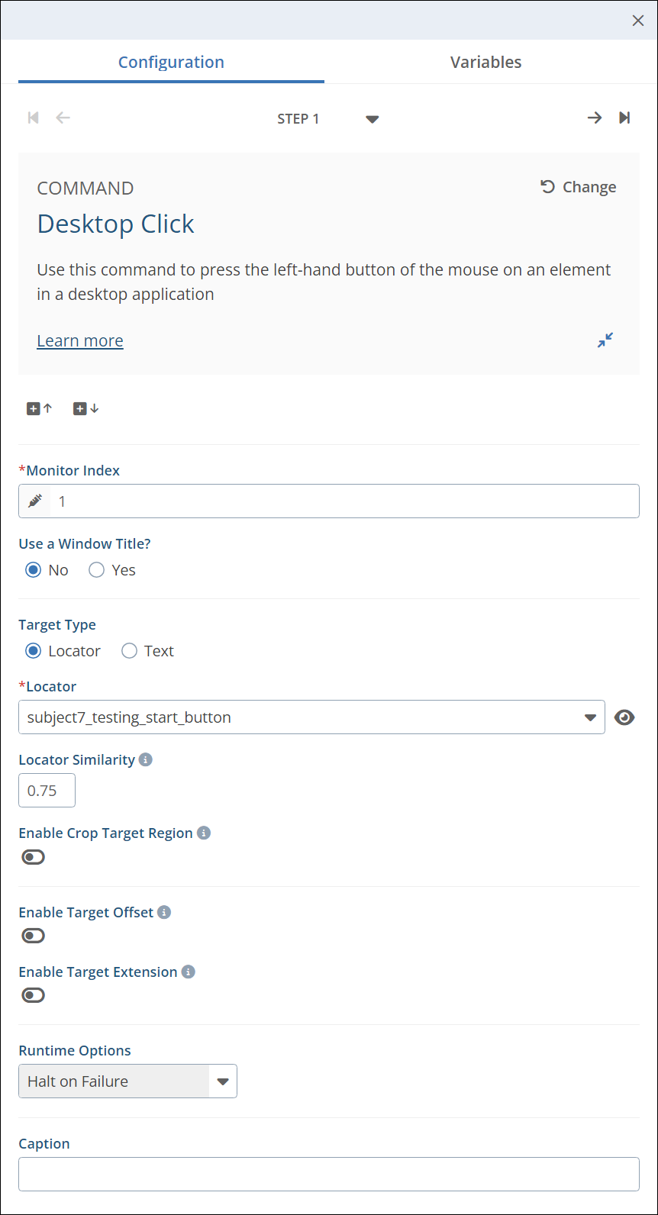Go to previous step arrow

click(x=63, y=118)
